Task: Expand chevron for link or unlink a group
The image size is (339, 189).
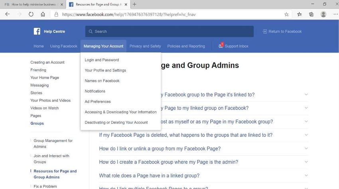Action: (x=306, y=148)
